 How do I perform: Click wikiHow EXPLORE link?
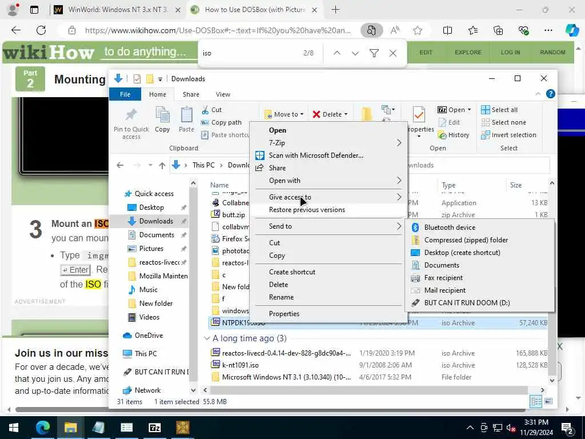click(x=468, y=53)
